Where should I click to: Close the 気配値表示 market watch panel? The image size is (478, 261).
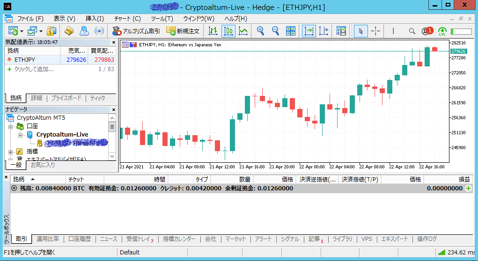pos(114,43)
